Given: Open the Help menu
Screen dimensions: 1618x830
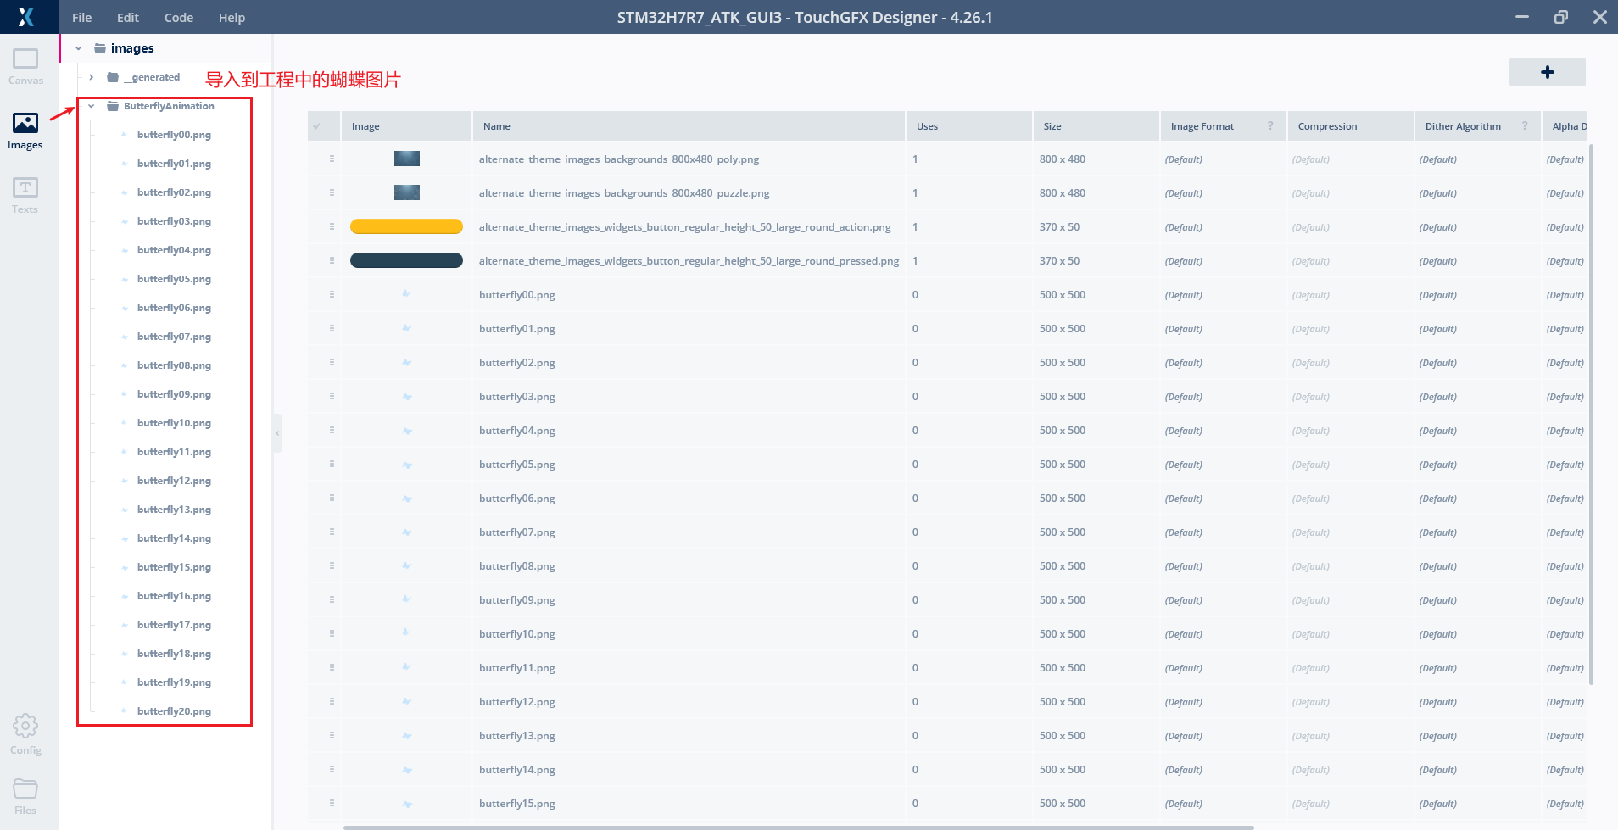Looking at the screenshot, I should click(232, 17).
